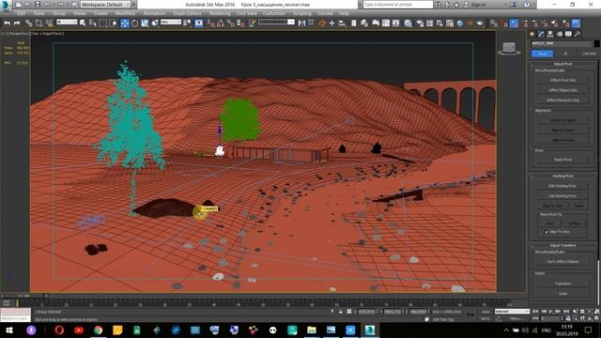Open Edit Named Selection Sets icon

252,23
